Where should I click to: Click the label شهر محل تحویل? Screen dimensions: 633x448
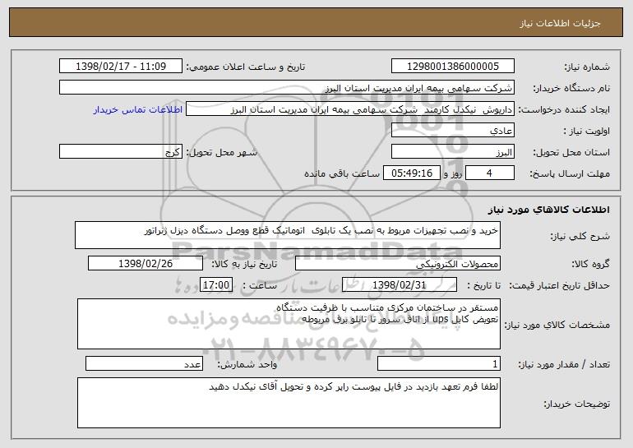(x=221, y=153)
